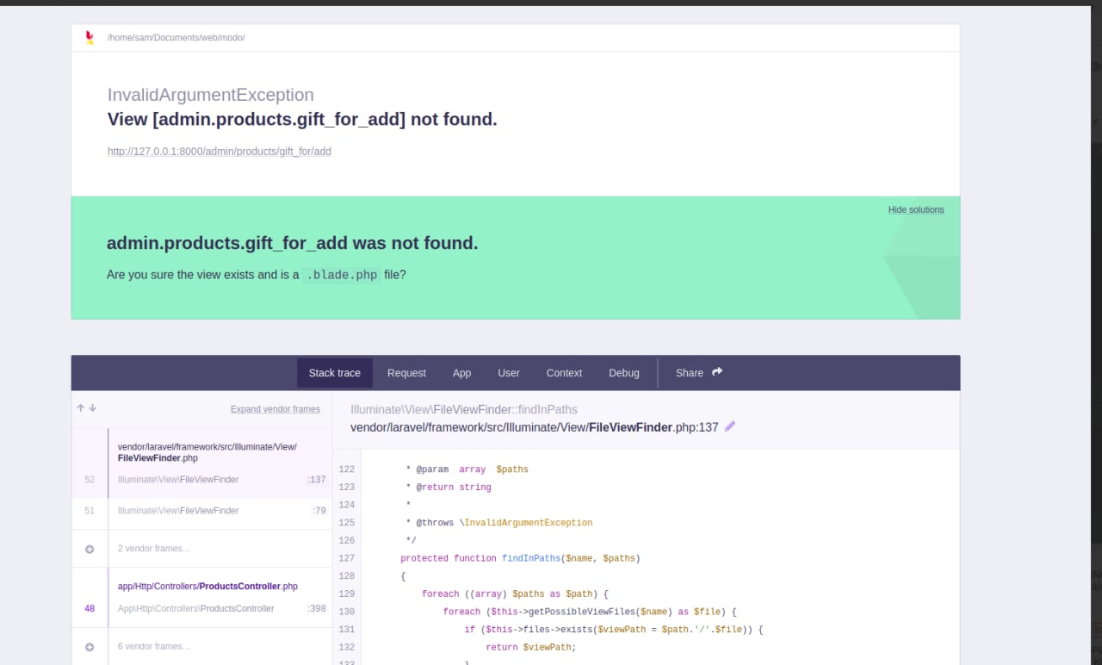
Task: Select FileViewFinder.php frame 52 line 137
Action: (207, 463)
